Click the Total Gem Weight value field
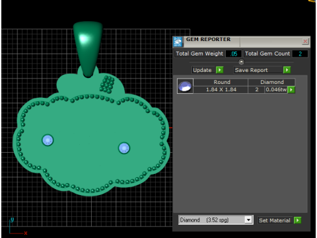Screen dimensions: 317x238 coord(234,54)
